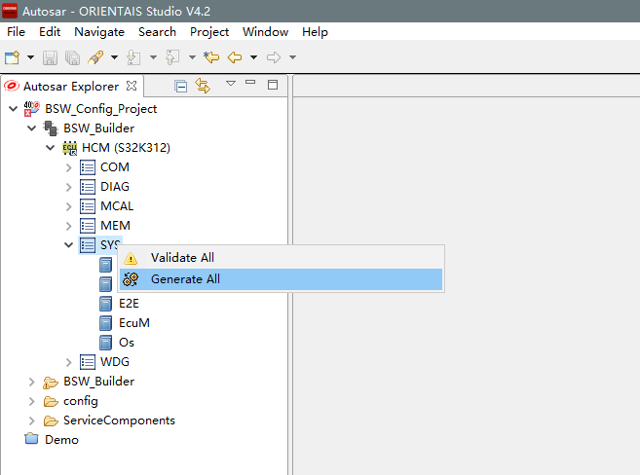Close the Autosar Explorer tab
This screenshot has height=475, width=640.
132,86
